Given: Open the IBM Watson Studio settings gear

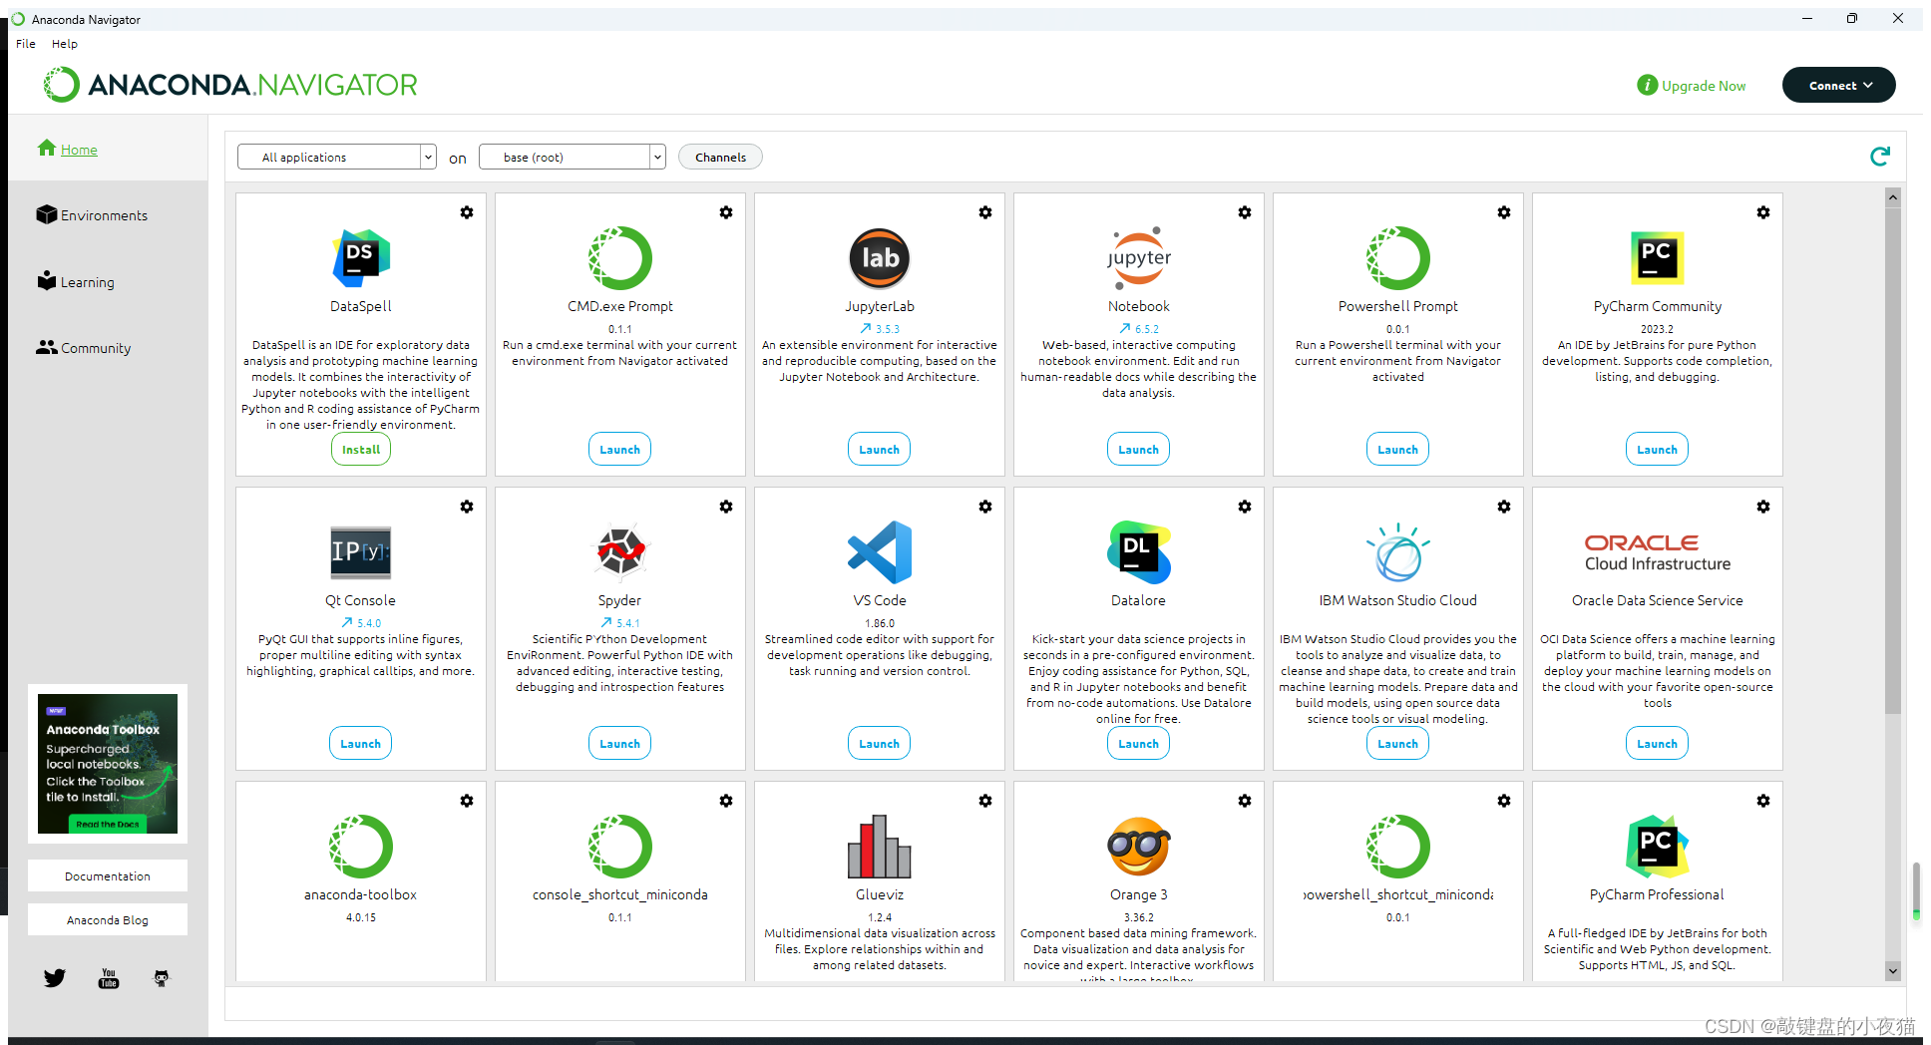Looking at the screenshot, I should tap(1504, 507).
